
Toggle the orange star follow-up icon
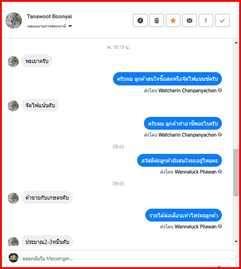173,21
